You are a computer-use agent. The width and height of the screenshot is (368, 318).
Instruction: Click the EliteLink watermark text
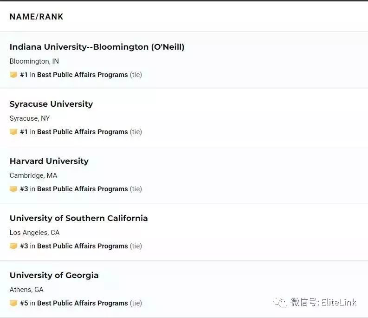tap(339, 302)
